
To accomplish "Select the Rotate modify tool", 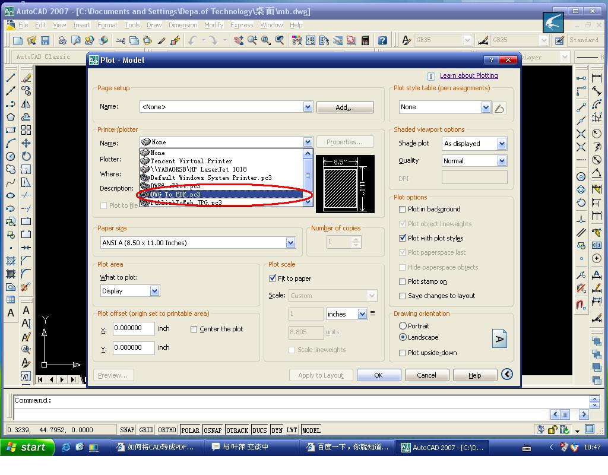I will 26,156.
